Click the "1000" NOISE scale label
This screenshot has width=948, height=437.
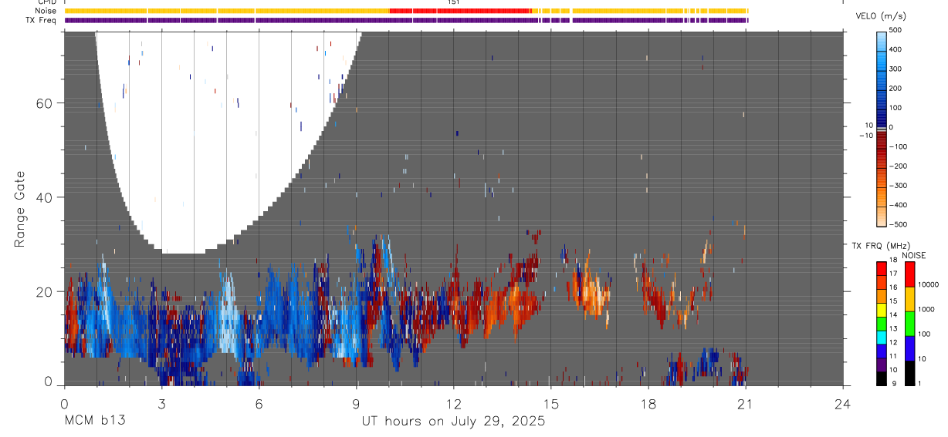tap(927, 309)
